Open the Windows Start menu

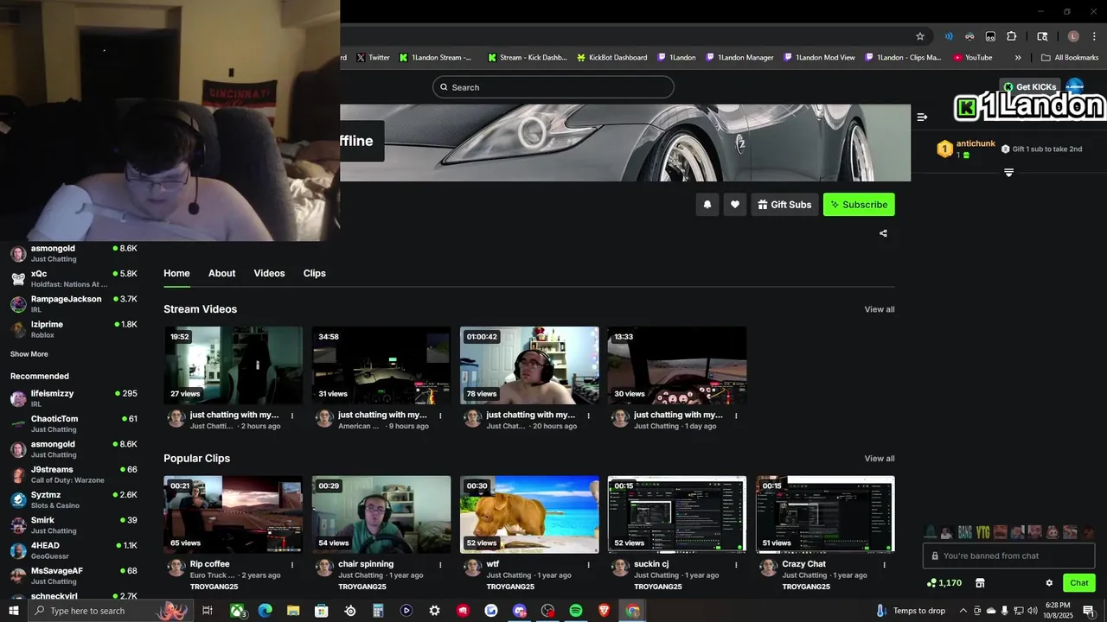(13, 611)
